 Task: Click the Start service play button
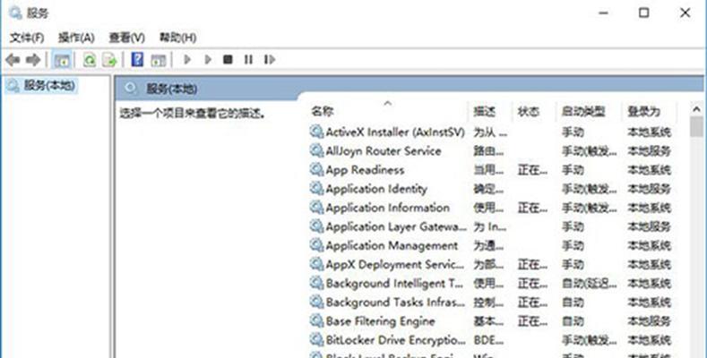[187, 59]
